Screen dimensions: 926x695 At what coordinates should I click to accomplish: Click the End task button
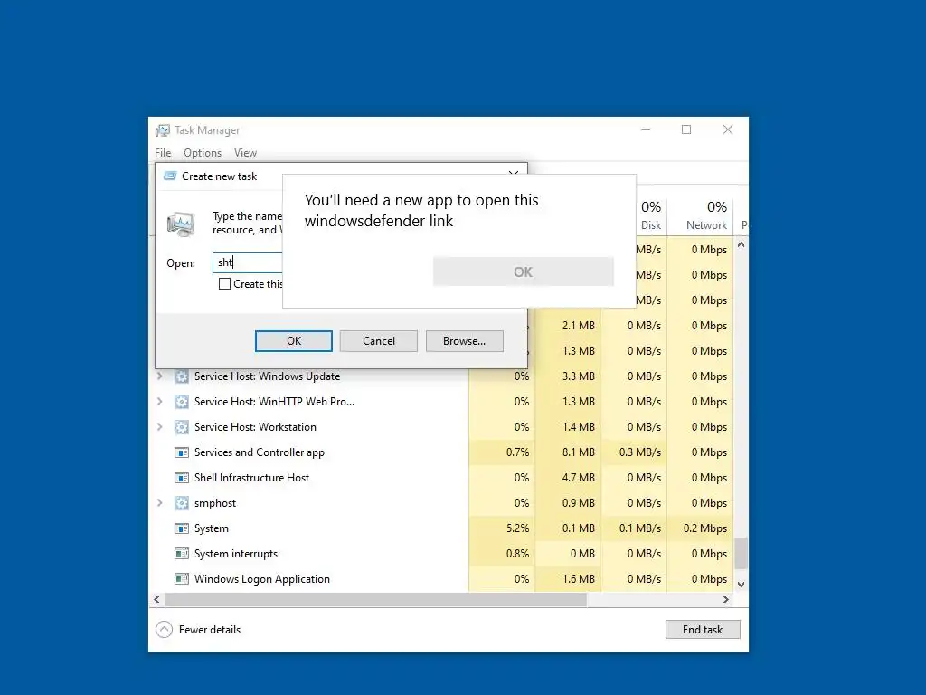703,630
